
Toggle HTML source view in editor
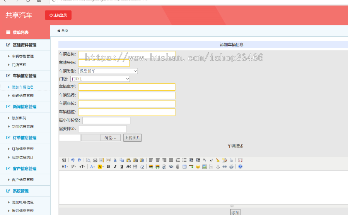64,160
